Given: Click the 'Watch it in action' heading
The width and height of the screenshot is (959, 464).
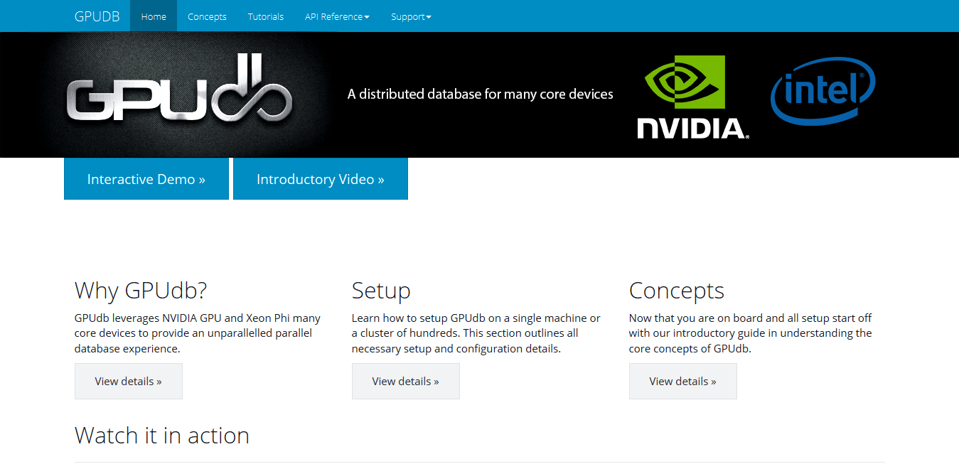Looking at the screenshot, I should pos(162,436).
